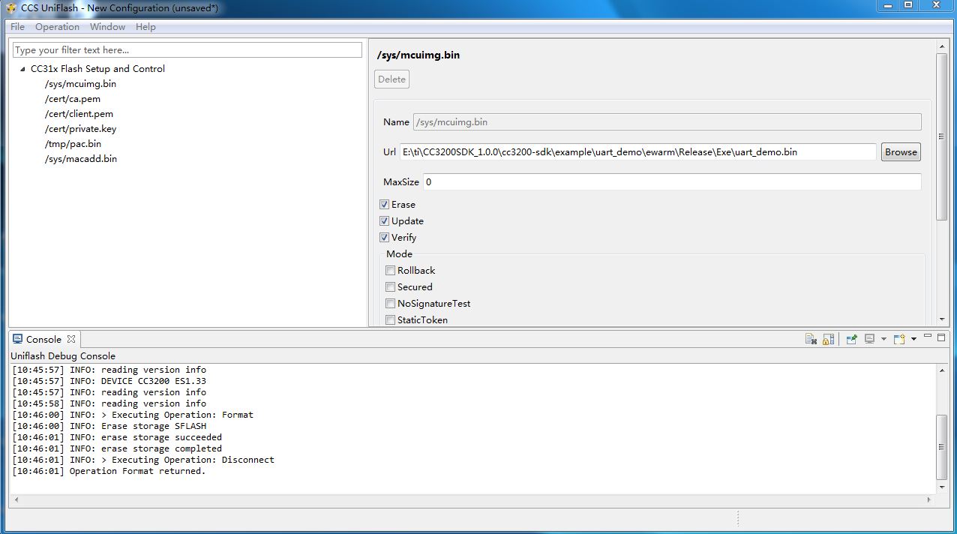
Task: Click the console scroll up arrow
Action: click(942, 370)
